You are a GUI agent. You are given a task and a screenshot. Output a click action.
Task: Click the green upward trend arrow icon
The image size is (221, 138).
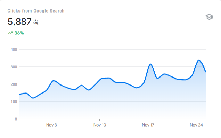[x=10, y=33]
